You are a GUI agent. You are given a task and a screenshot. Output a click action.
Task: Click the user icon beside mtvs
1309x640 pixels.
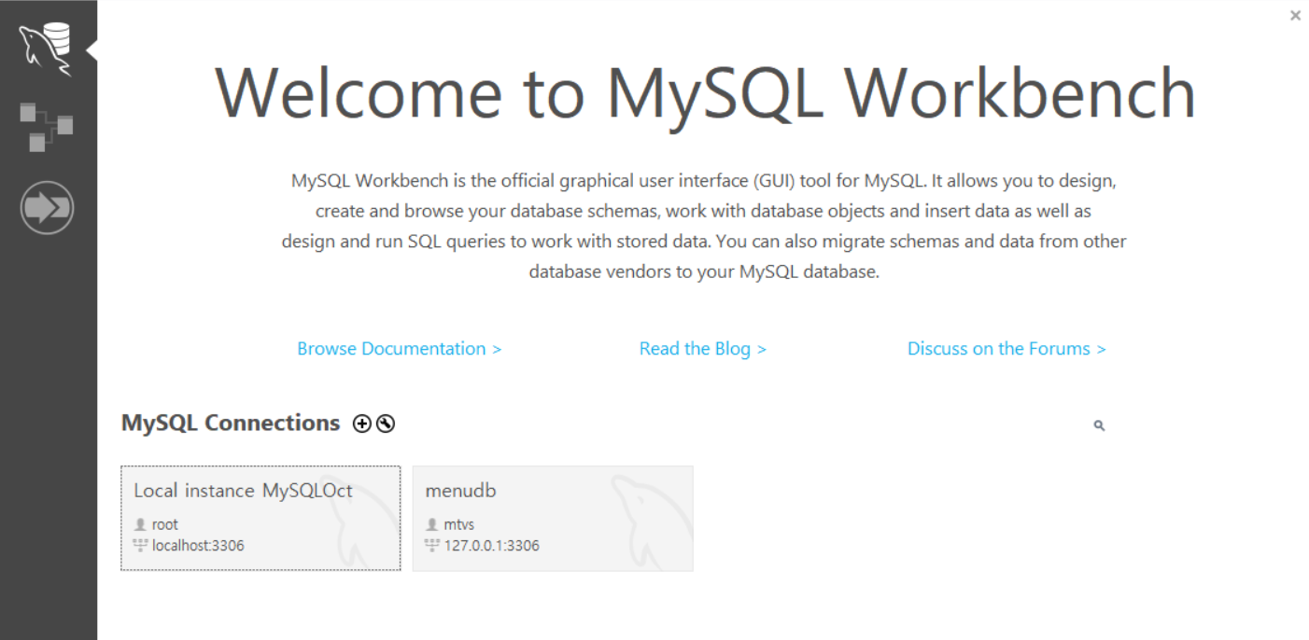432,524
